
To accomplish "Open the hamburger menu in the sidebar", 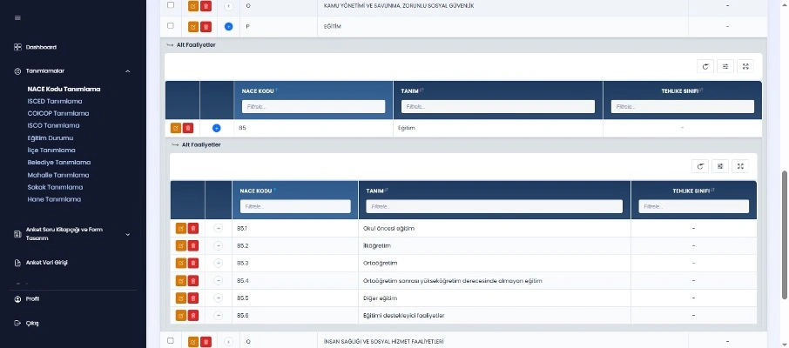I will click(x=18, y=17).
